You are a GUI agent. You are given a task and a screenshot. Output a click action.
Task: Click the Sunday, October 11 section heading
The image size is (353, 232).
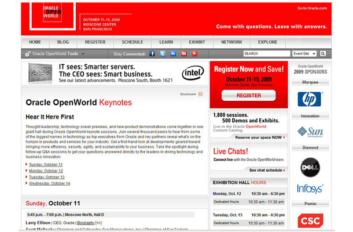53,203
